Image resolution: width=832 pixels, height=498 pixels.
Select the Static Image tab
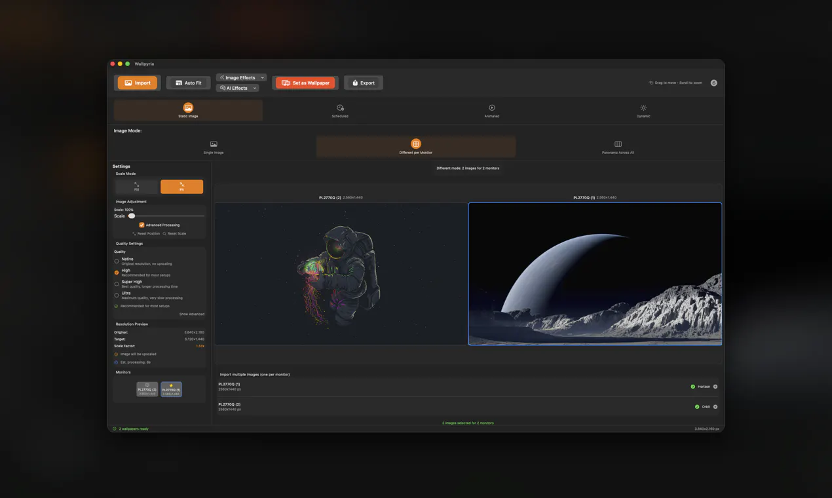coord(188,110)
